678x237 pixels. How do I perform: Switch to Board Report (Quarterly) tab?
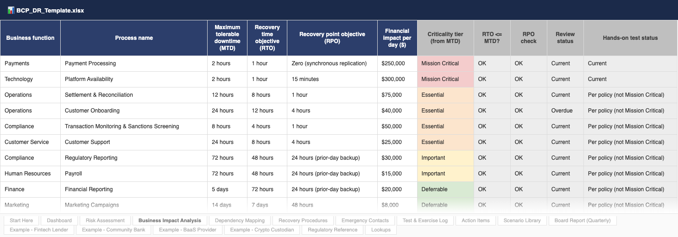tap(583, 220)
